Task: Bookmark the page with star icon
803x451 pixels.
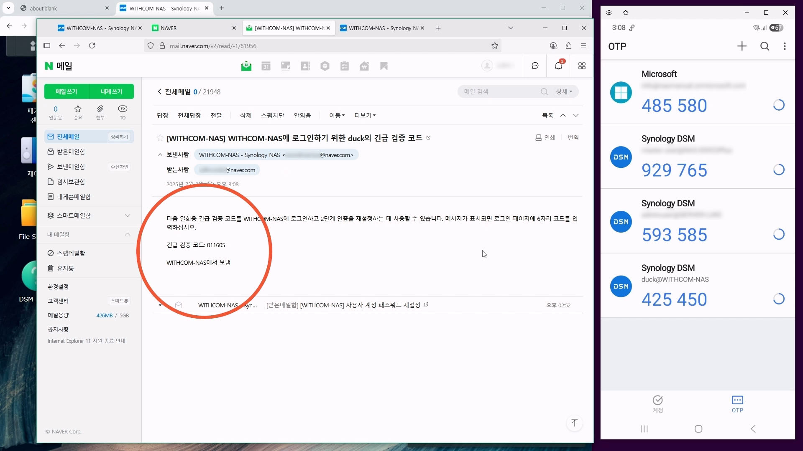Action: [495, 46]
